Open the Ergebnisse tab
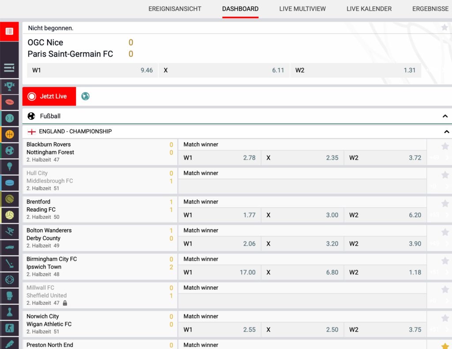The width and height of the screenshot is (452, 349). pos(430,9)
